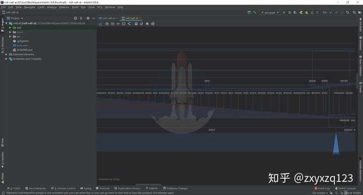The width and height of the screenshot is (363, 195).
Task: Click the Undo revert arrow in toolbar
Action: (347, 13)
